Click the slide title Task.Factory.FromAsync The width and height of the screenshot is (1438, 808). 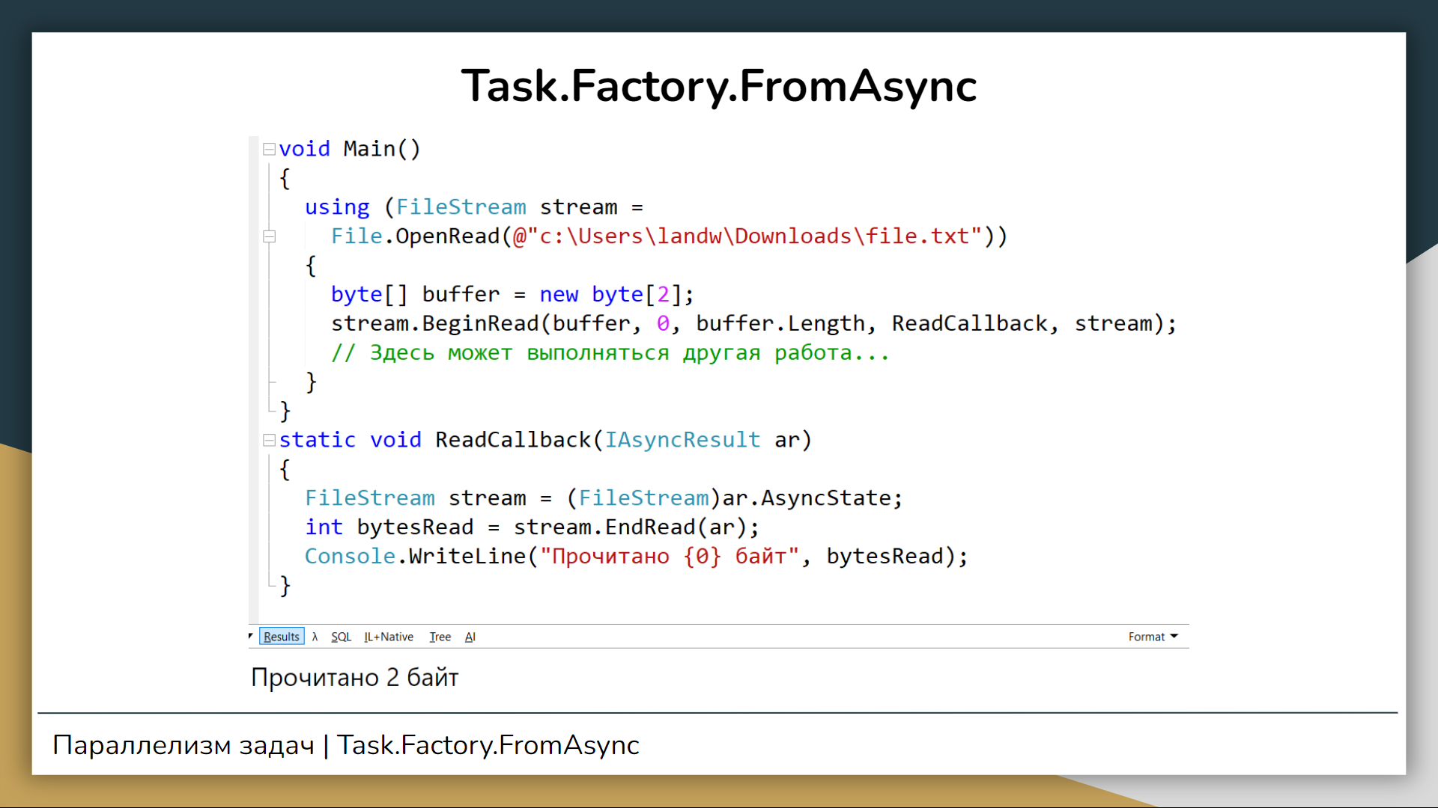pos(718,86)
